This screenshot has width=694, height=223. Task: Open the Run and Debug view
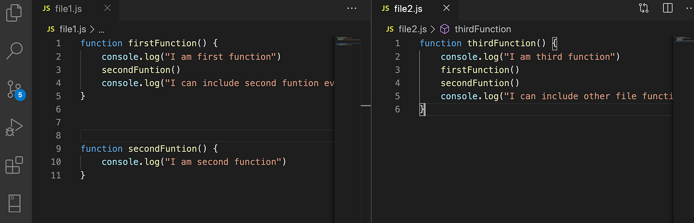(x=14, y=127)
